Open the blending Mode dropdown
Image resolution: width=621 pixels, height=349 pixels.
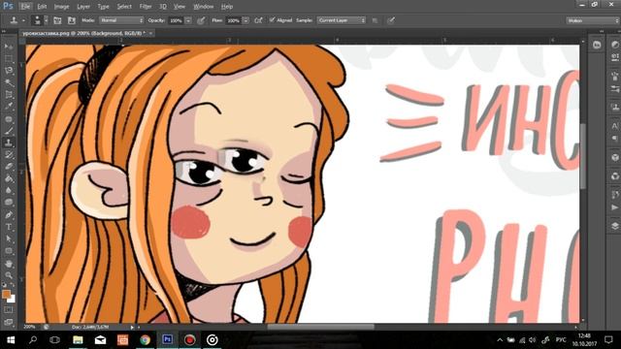click(121, 20)
